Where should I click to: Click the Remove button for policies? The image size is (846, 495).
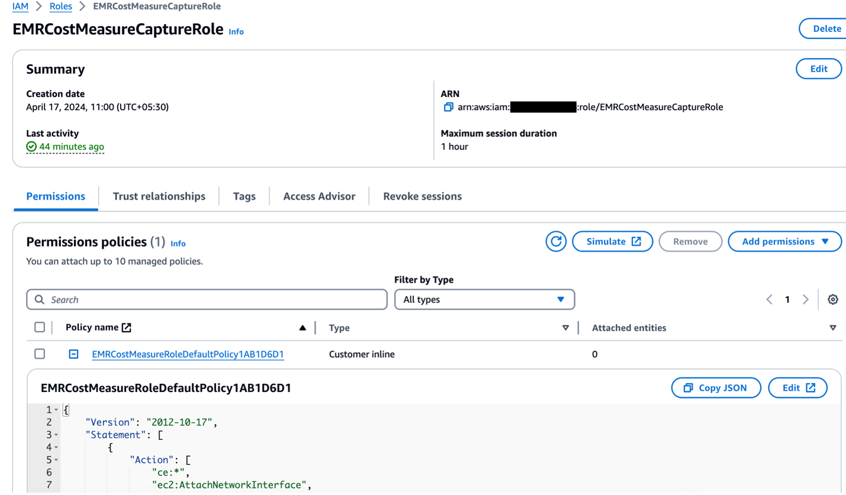[x=690, y=241]
